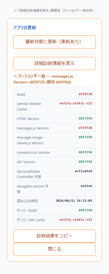Click the 最新状態に更新（更新あり）button
The width and height of the screenshot is (109, 274).
tap(54, 42)
